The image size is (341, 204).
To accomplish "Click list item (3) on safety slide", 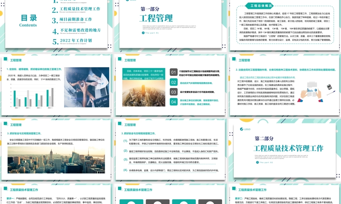I will (171, 160).
